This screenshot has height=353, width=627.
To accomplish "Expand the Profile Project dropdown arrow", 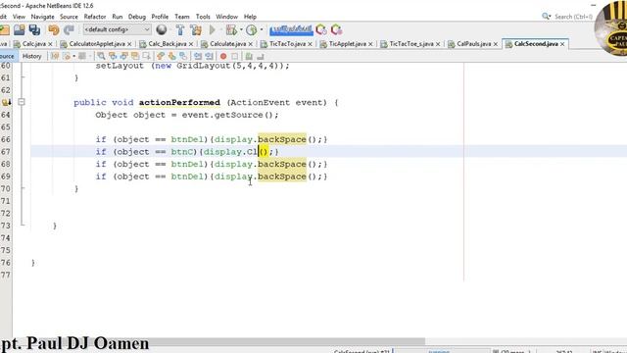I will coord(262,29).
